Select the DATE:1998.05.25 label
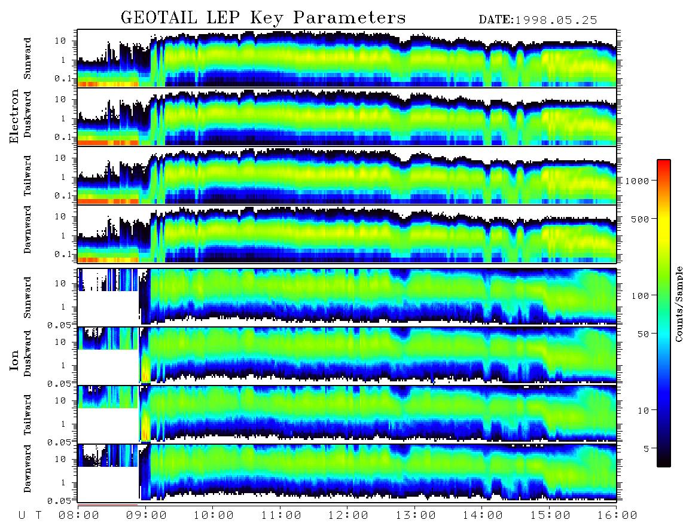The width and height of the screenshot is (683, 526). point(538,20)
